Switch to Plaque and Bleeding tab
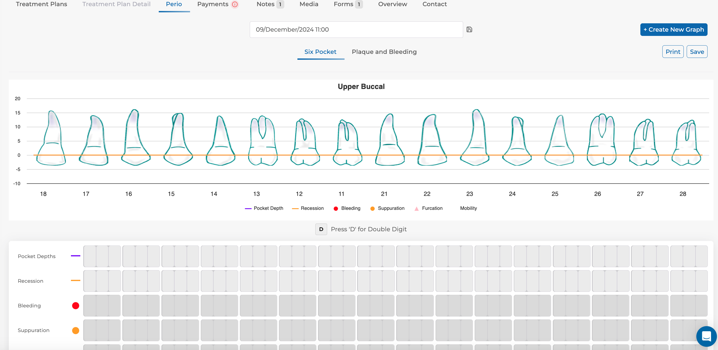This screenshot has height=350, width=718. [x=384, y=52]
